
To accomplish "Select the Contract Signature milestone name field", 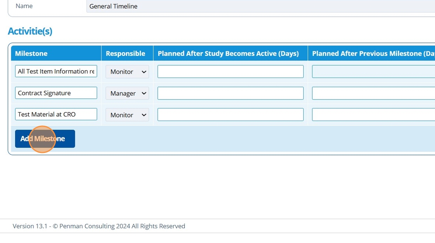I will [x=56, y=93].
